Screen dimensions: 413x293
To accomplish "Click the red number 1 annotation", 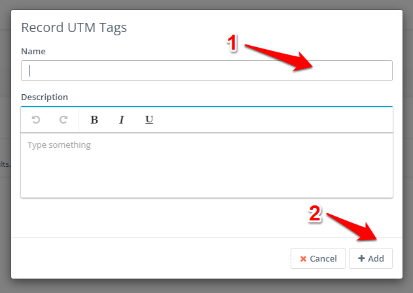I will pyautogui.click(x=232, y=43).
